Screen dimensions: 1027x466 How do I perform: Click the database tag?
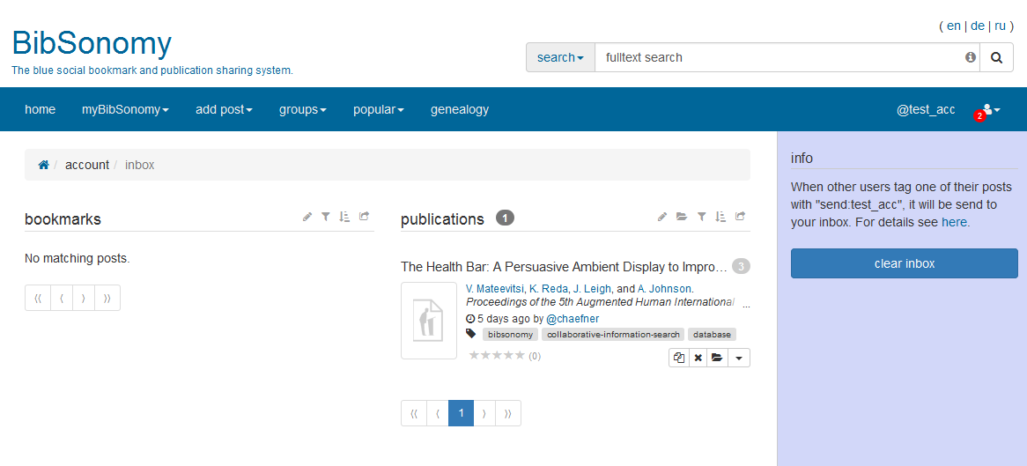click(x=712, y=334)
